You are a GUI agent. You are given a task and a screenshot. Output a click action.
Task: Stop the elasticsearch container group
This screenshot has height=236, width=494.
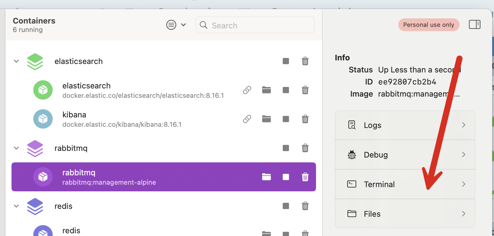[286, 61]
